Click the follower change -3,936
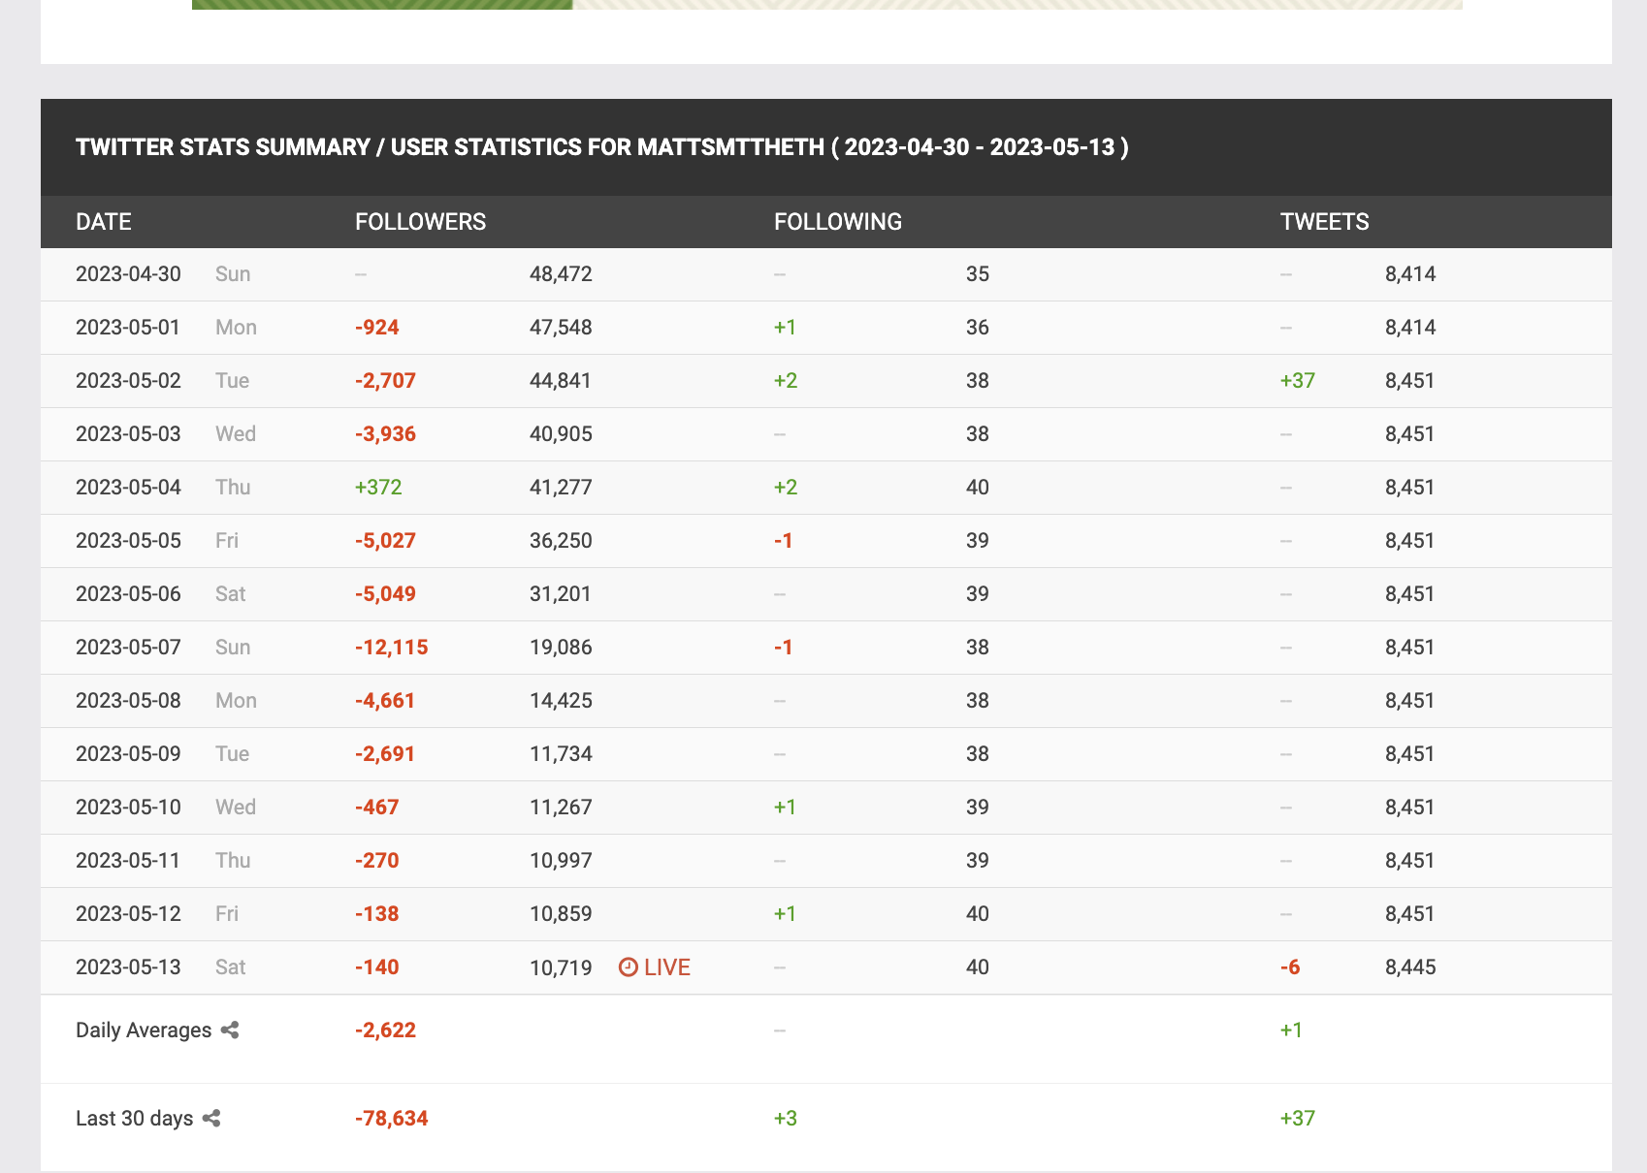Image resolution: width=1647 pixels, height=1173 pixels. [385, 434]
